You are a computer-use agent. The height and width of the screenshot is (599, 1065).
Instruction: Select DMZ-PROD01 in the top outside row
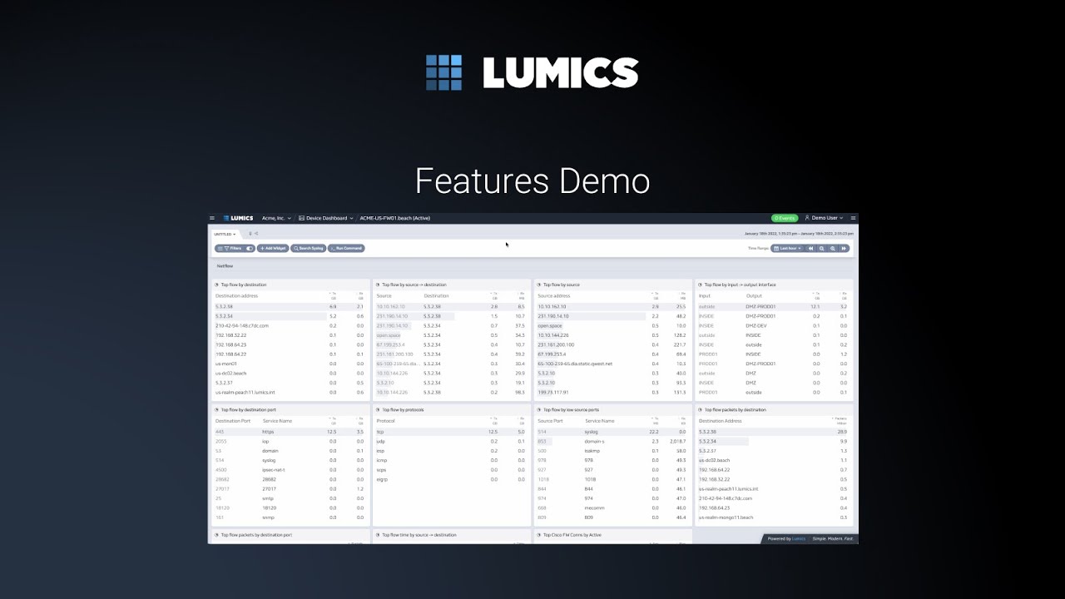[x=760, y=306]
